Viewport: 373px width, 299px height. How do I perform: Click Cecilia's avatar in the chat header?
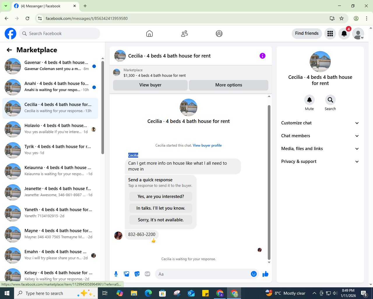(120, 56)
